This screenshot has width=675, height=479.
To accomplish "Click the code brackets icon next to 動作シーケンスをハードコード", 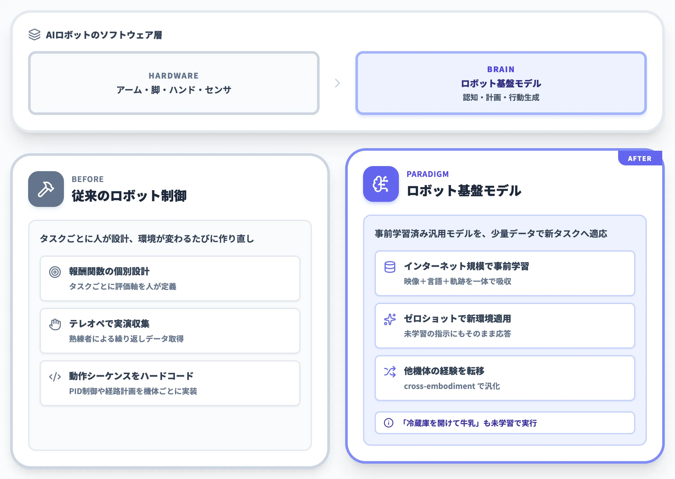I will pyautogui.click(x=55, y=377).
